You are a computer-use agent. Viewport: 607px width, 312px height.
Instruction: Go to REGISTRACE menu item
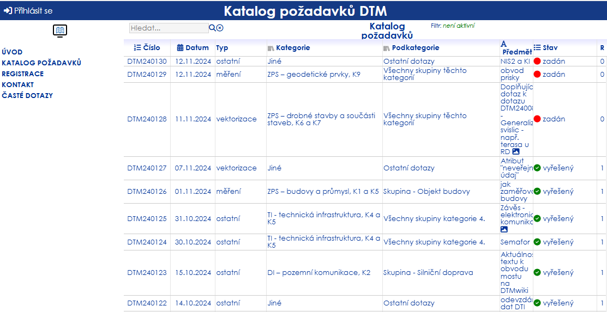tap(23, 74)
